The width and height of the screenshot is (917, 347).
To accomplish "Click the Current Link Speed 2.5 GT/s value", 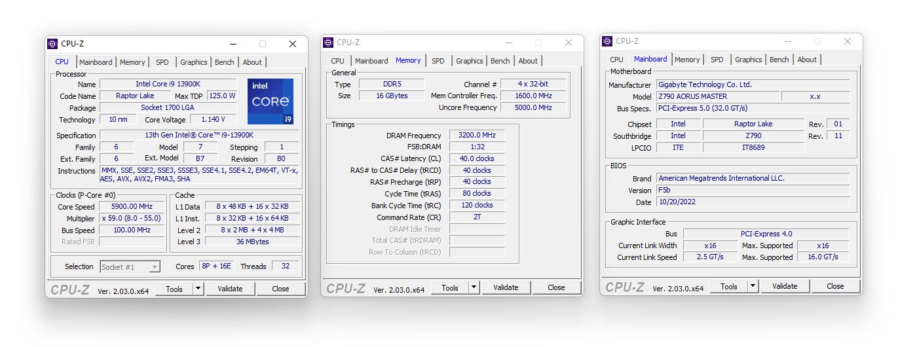I will coord(710,257).
